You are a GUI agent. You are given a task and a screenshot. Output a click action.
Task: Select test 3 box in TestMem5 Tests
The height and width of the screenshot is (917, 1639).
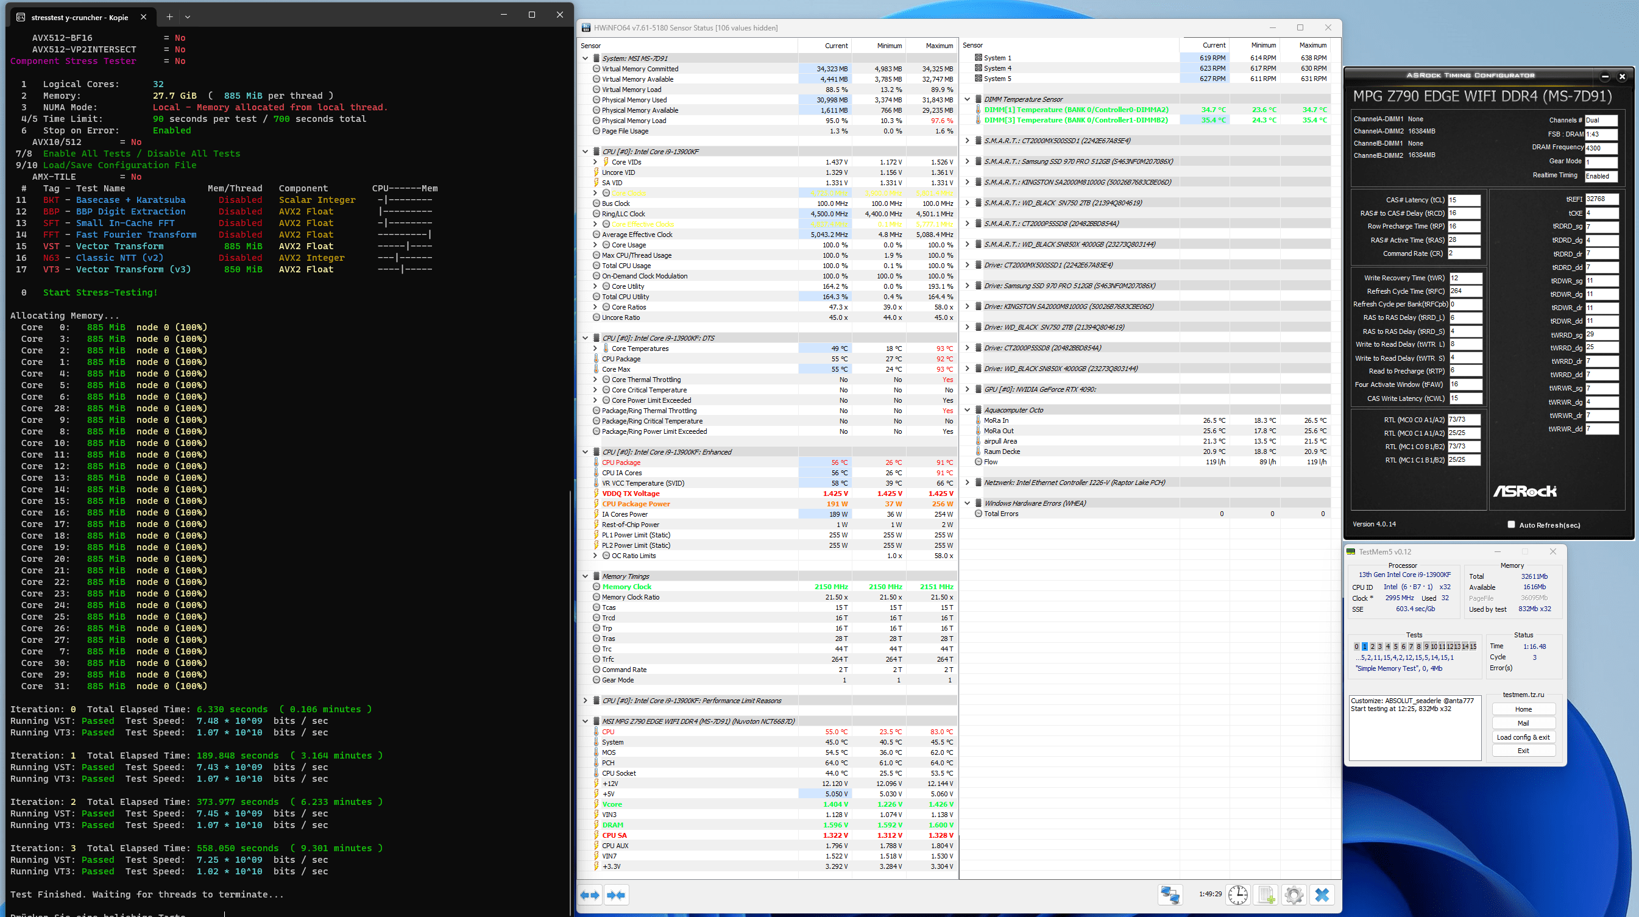(1379, 646)
